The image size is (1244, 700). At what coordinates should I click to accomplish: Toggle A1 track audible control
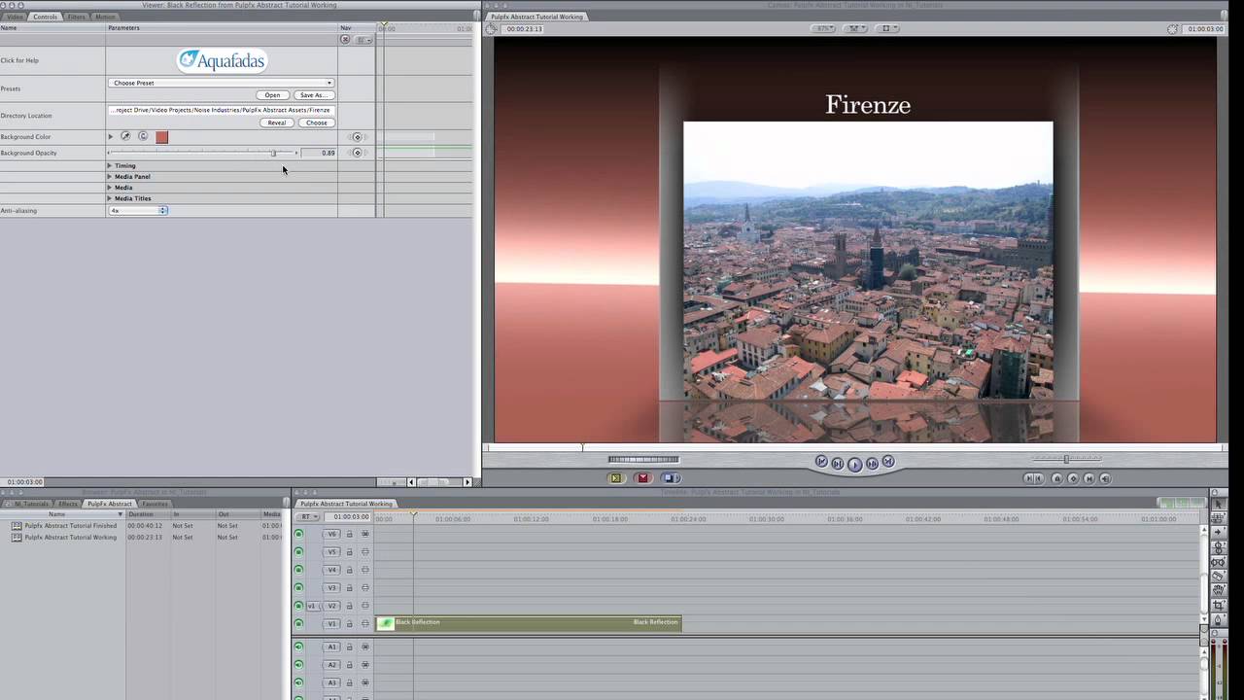(x=298, y=647)
